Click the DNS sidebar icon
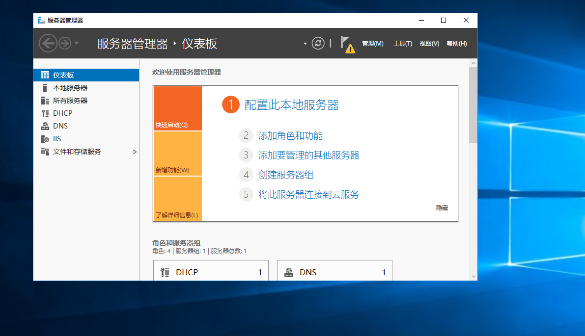Viewport: 585px width, 336px height. [x=45, y=126]
